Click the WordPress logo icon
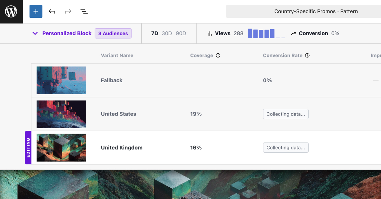The width and height of the screenshot is (381, 199). click(x=11, y=11)
